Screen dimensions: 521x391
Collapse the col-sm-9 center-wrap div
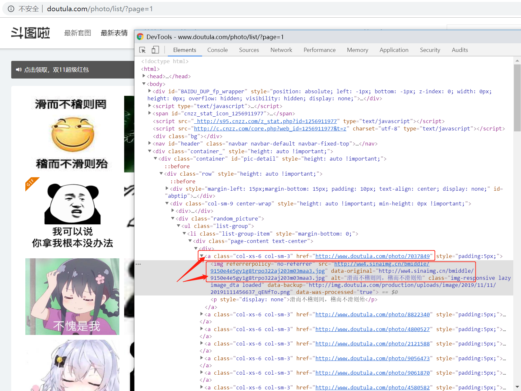(167, 203)
